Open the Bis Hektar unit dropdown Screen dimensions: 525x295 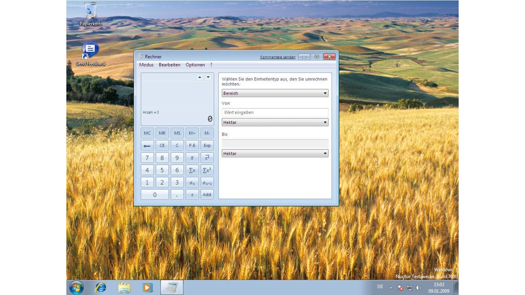[x=275, y=153]
